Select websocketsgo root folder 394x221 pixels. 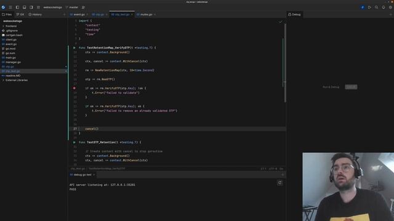point(12,21)
